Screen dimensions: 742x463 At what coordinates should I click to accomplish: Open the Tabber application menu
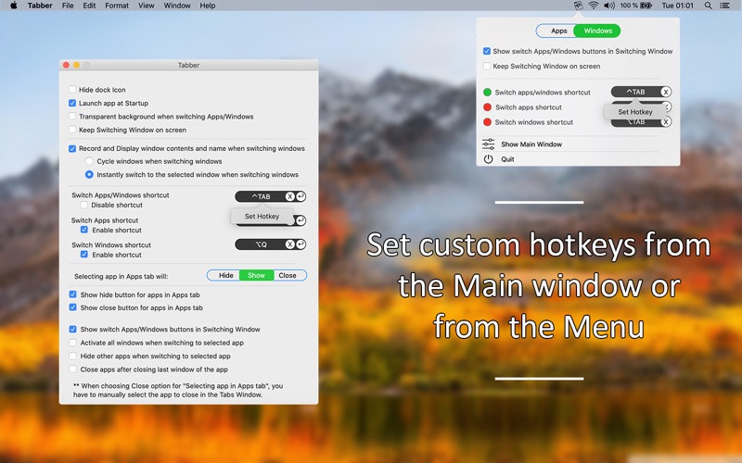coord(40,6)
